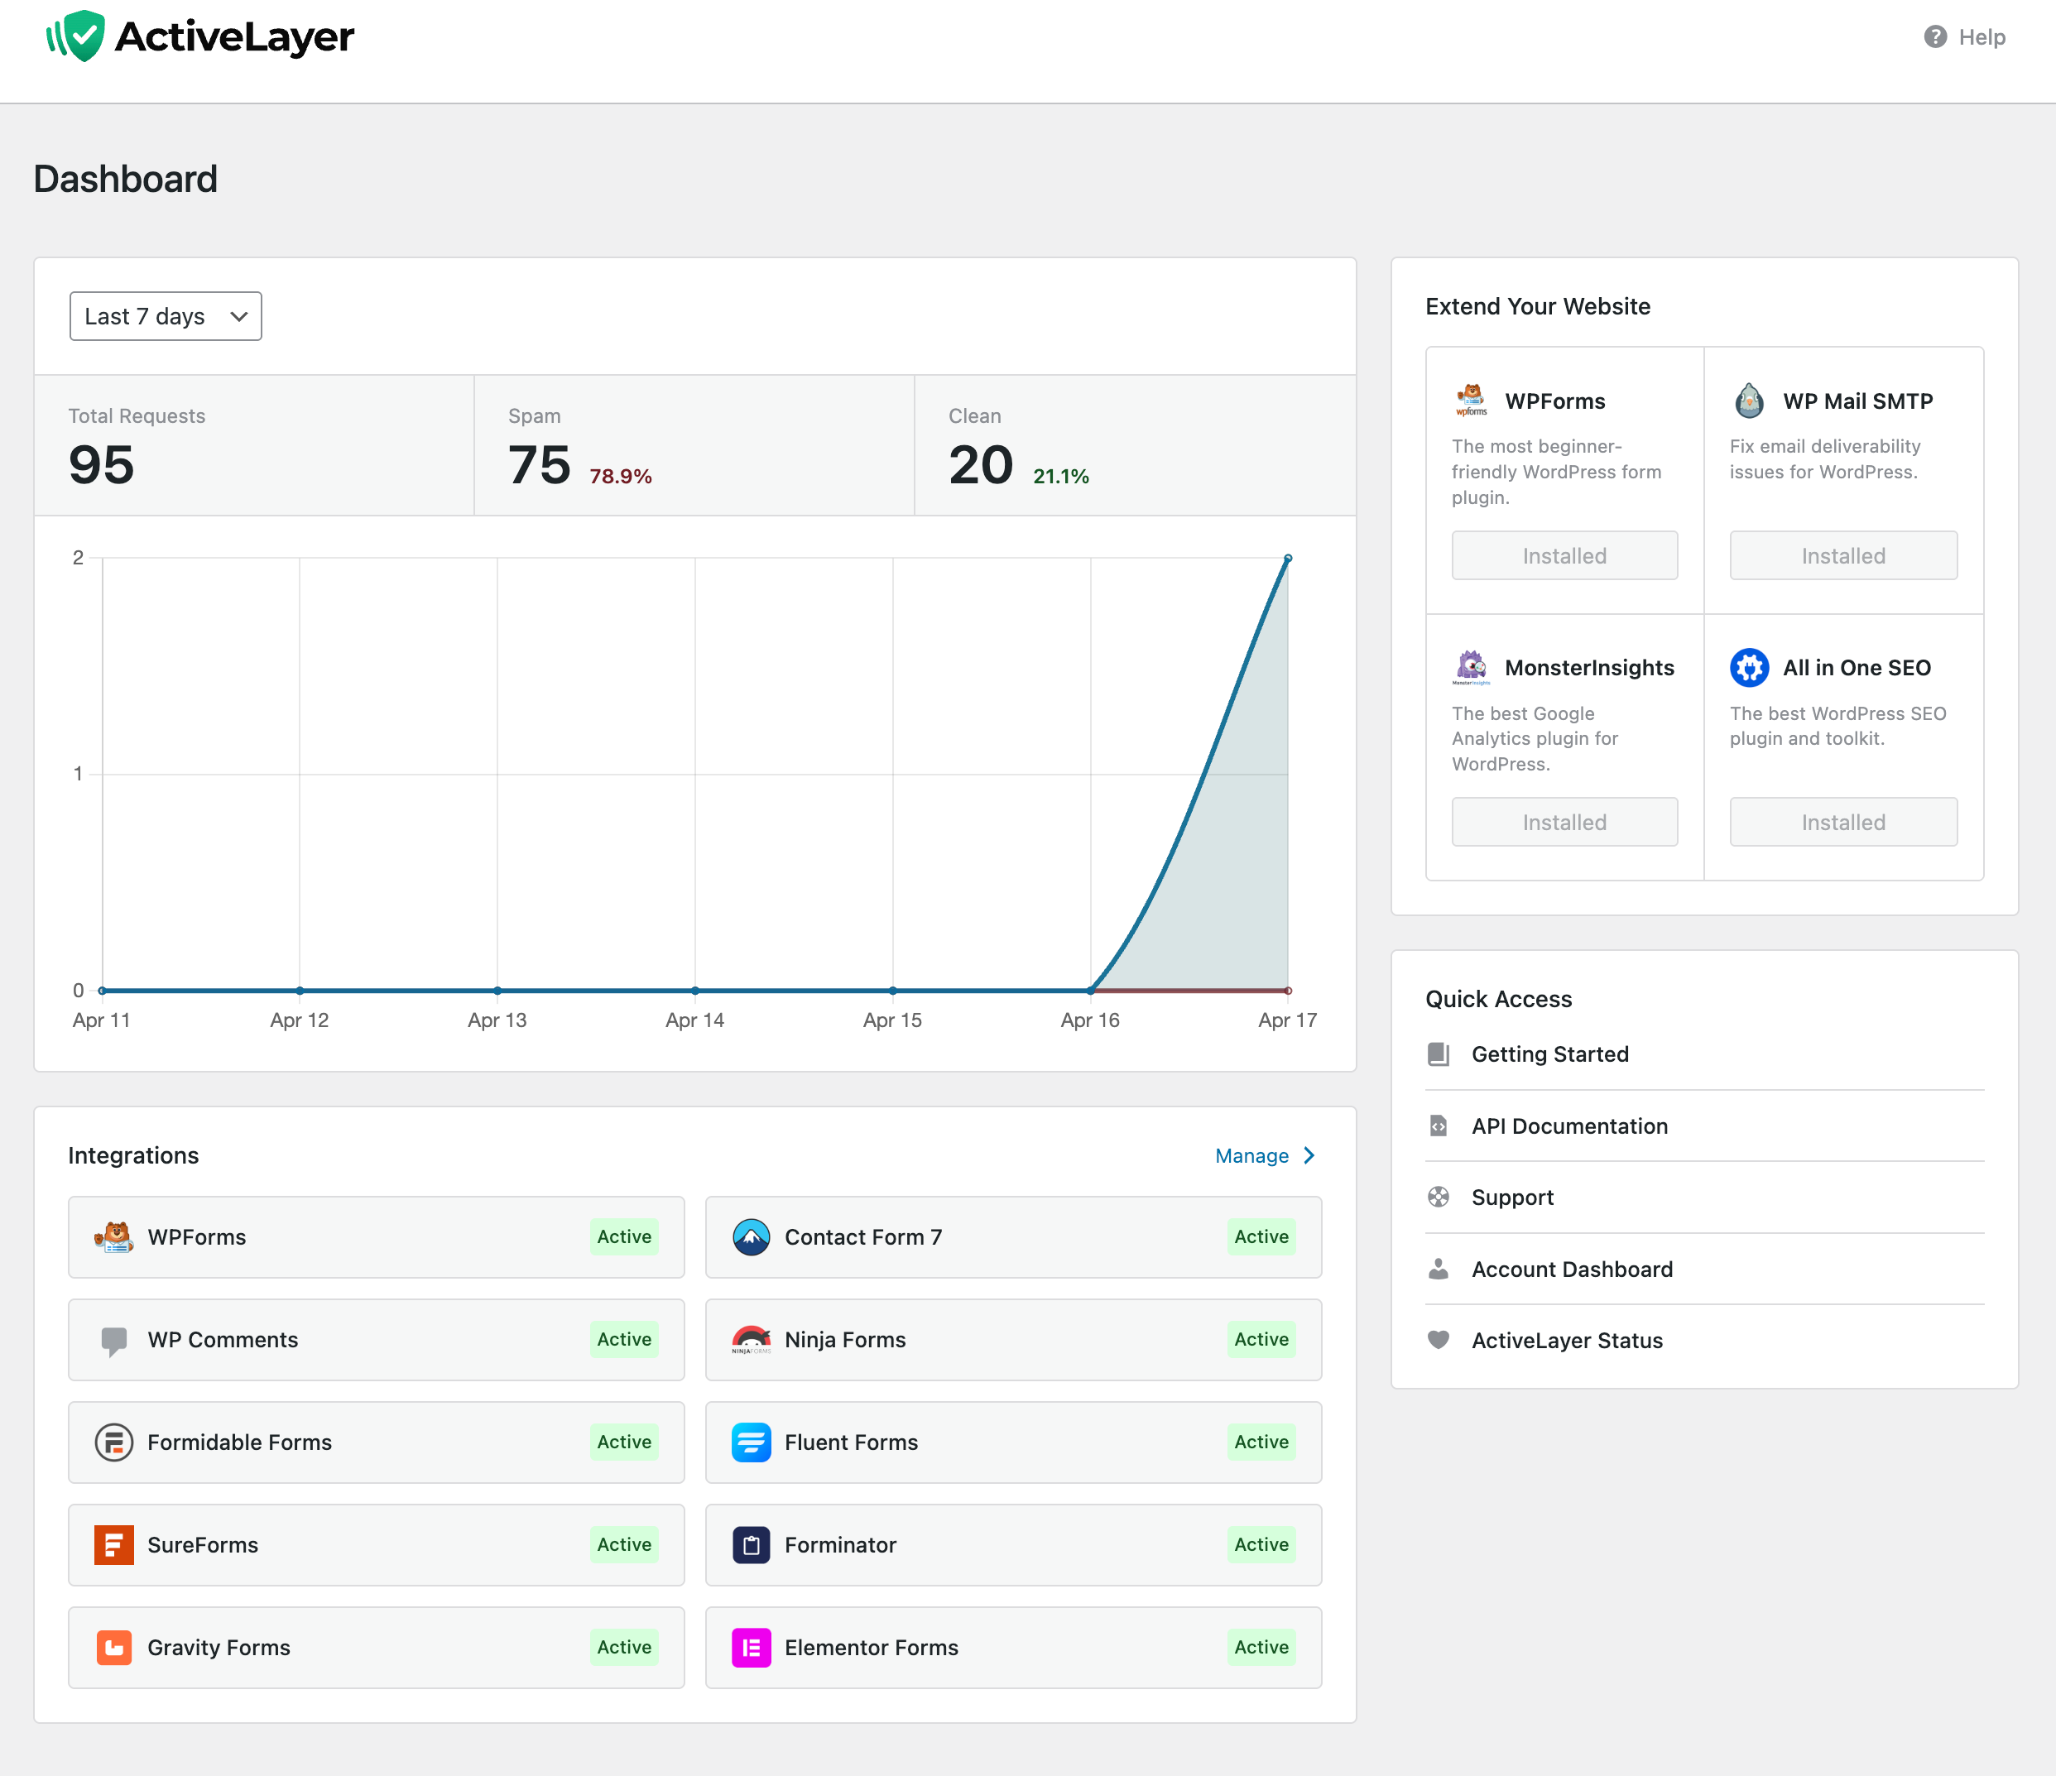Click the WPForms mascot icon in Integrations

click(x=114, y=1237)
